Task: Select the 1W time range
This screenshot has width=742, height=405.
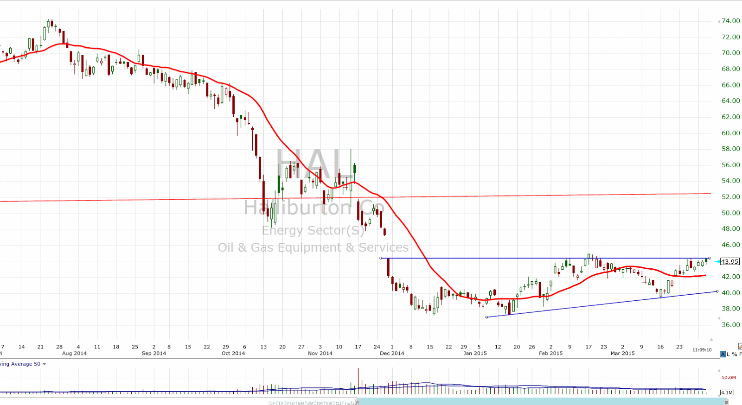Action: pos(329,403)
